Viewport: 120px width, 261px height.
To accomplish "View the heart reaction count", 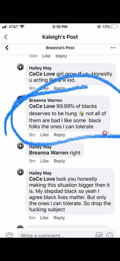I will [x=106, y=133].
